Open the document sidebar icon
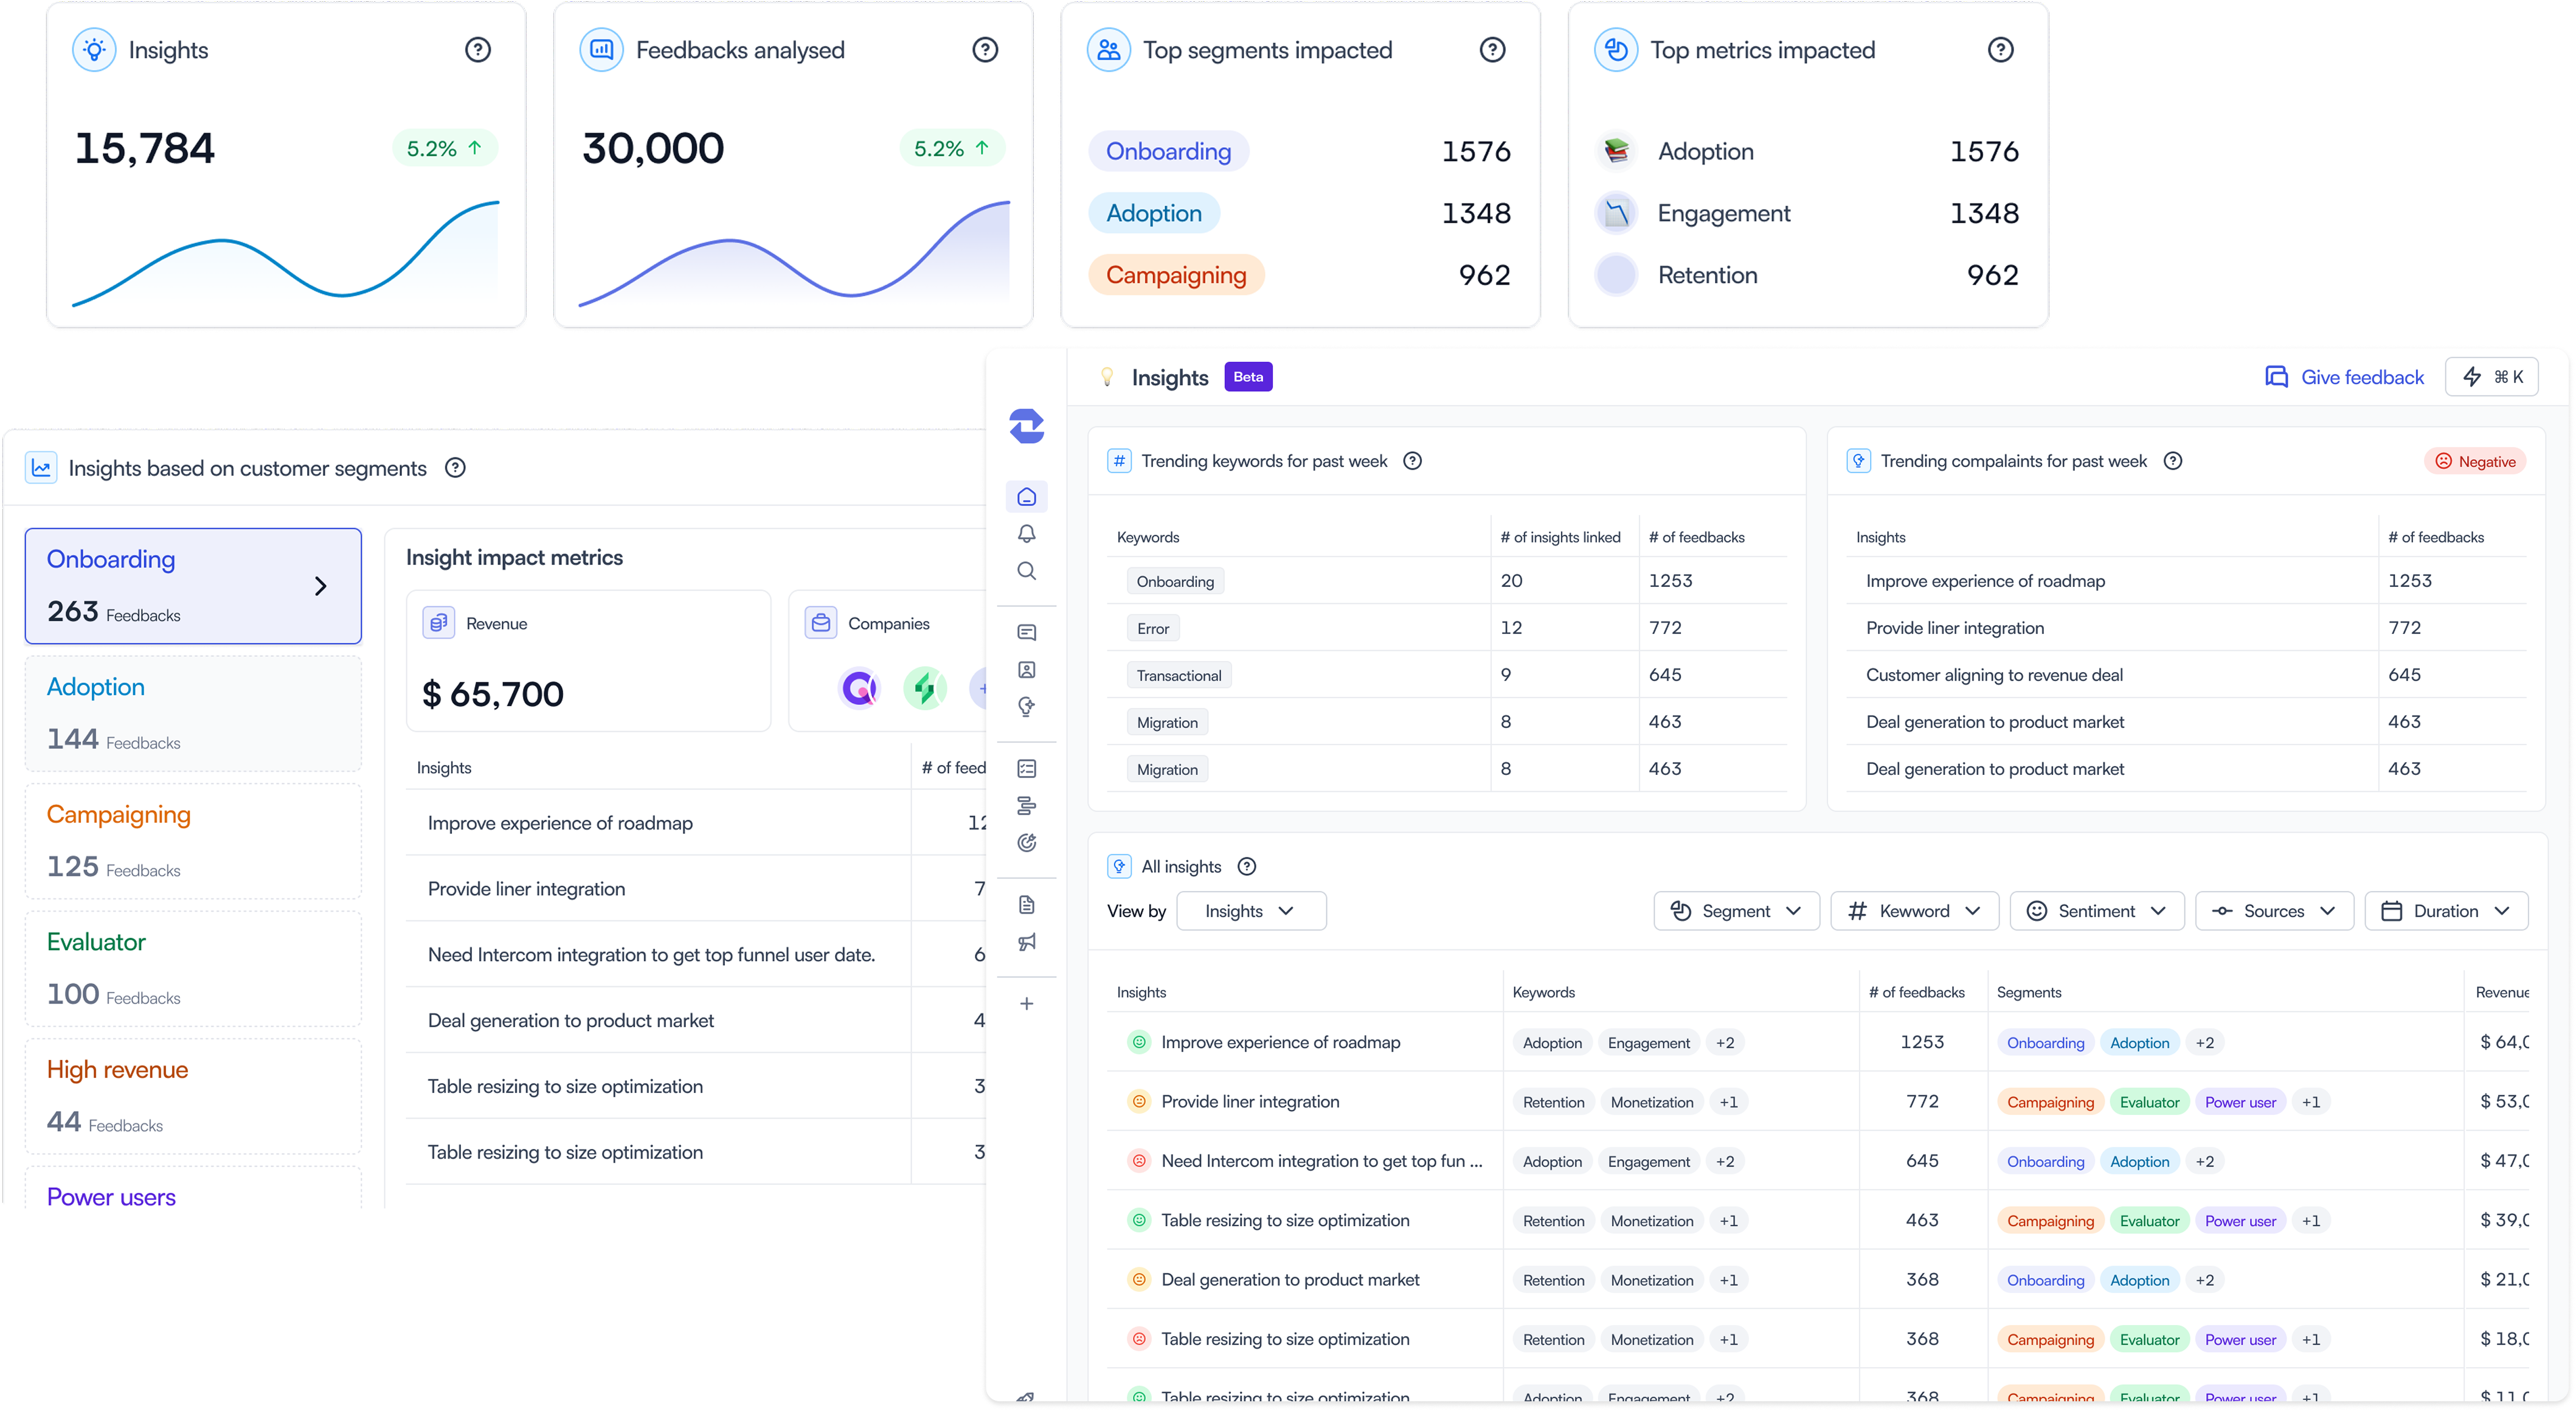Screen dimensions: 2576x1411 1026,905
